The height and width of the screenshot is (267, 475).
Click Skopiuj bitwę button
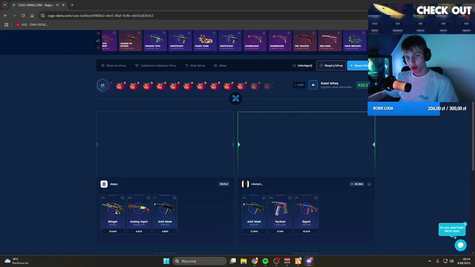click(331, 66)
